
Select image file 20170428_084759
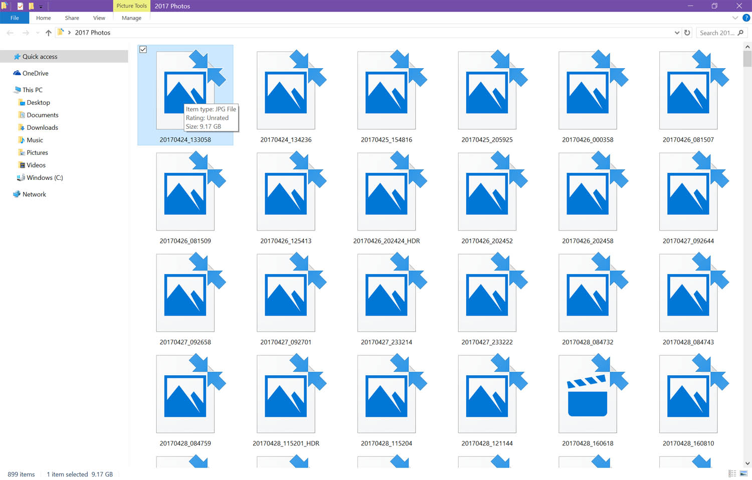pos(185,399)
